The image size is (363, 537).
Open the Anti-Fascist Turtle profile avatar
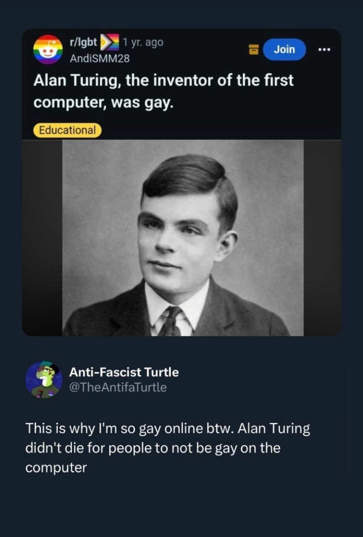point(44,379)
